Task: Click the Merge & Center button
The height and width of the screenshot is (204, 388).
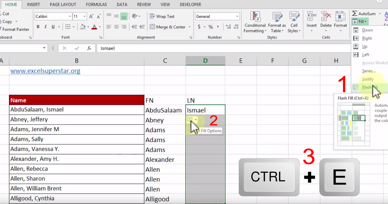Action: tap(168, 27)
